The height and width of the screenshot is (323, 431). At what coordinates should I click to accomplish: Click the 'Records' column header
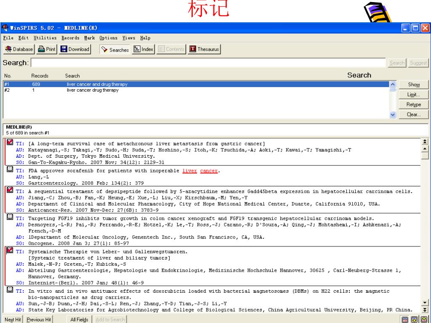pos(40,76)
